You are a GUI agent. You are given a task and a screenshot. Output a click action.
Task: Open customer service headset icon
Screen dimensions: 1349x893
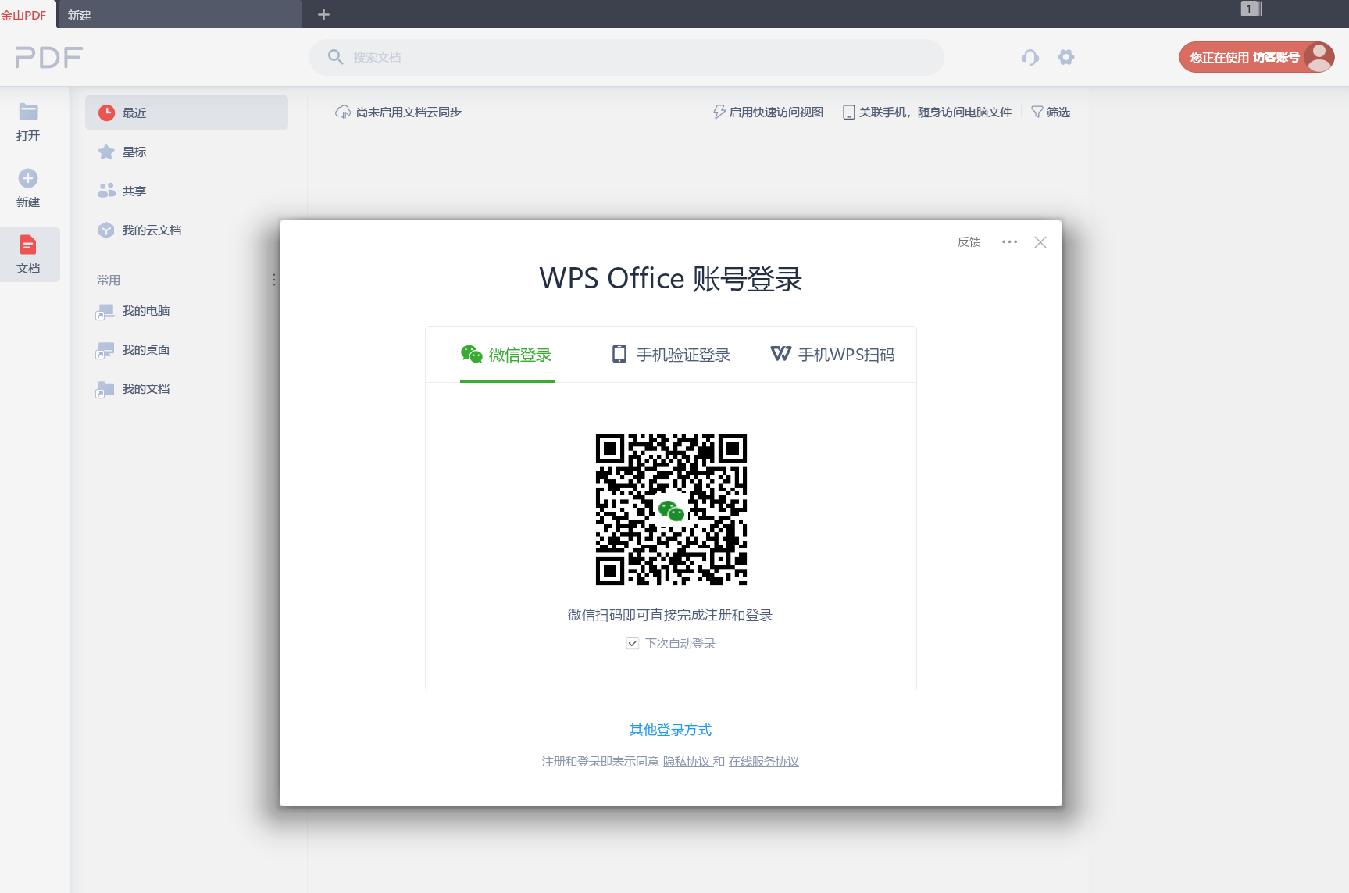1030,57
